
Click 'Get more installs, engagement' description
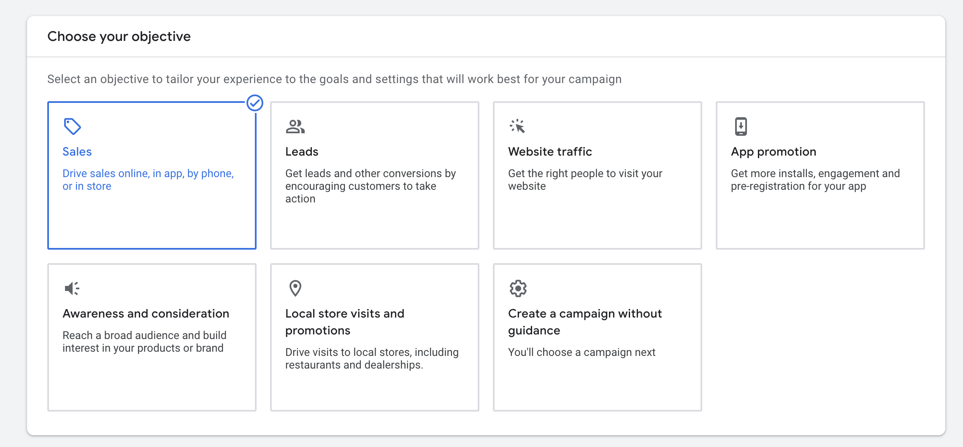[815, 180]
